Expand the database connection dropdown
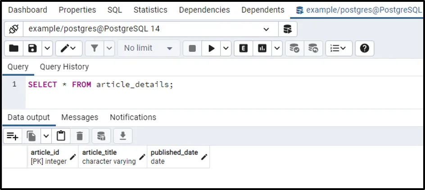 coord(266,29)
